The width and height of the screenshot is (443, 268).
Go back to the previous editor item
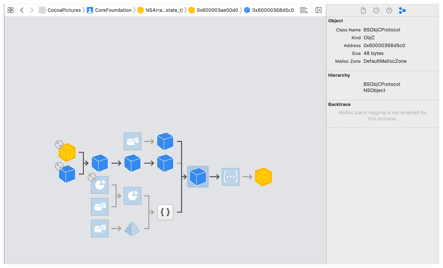point(22,10)
